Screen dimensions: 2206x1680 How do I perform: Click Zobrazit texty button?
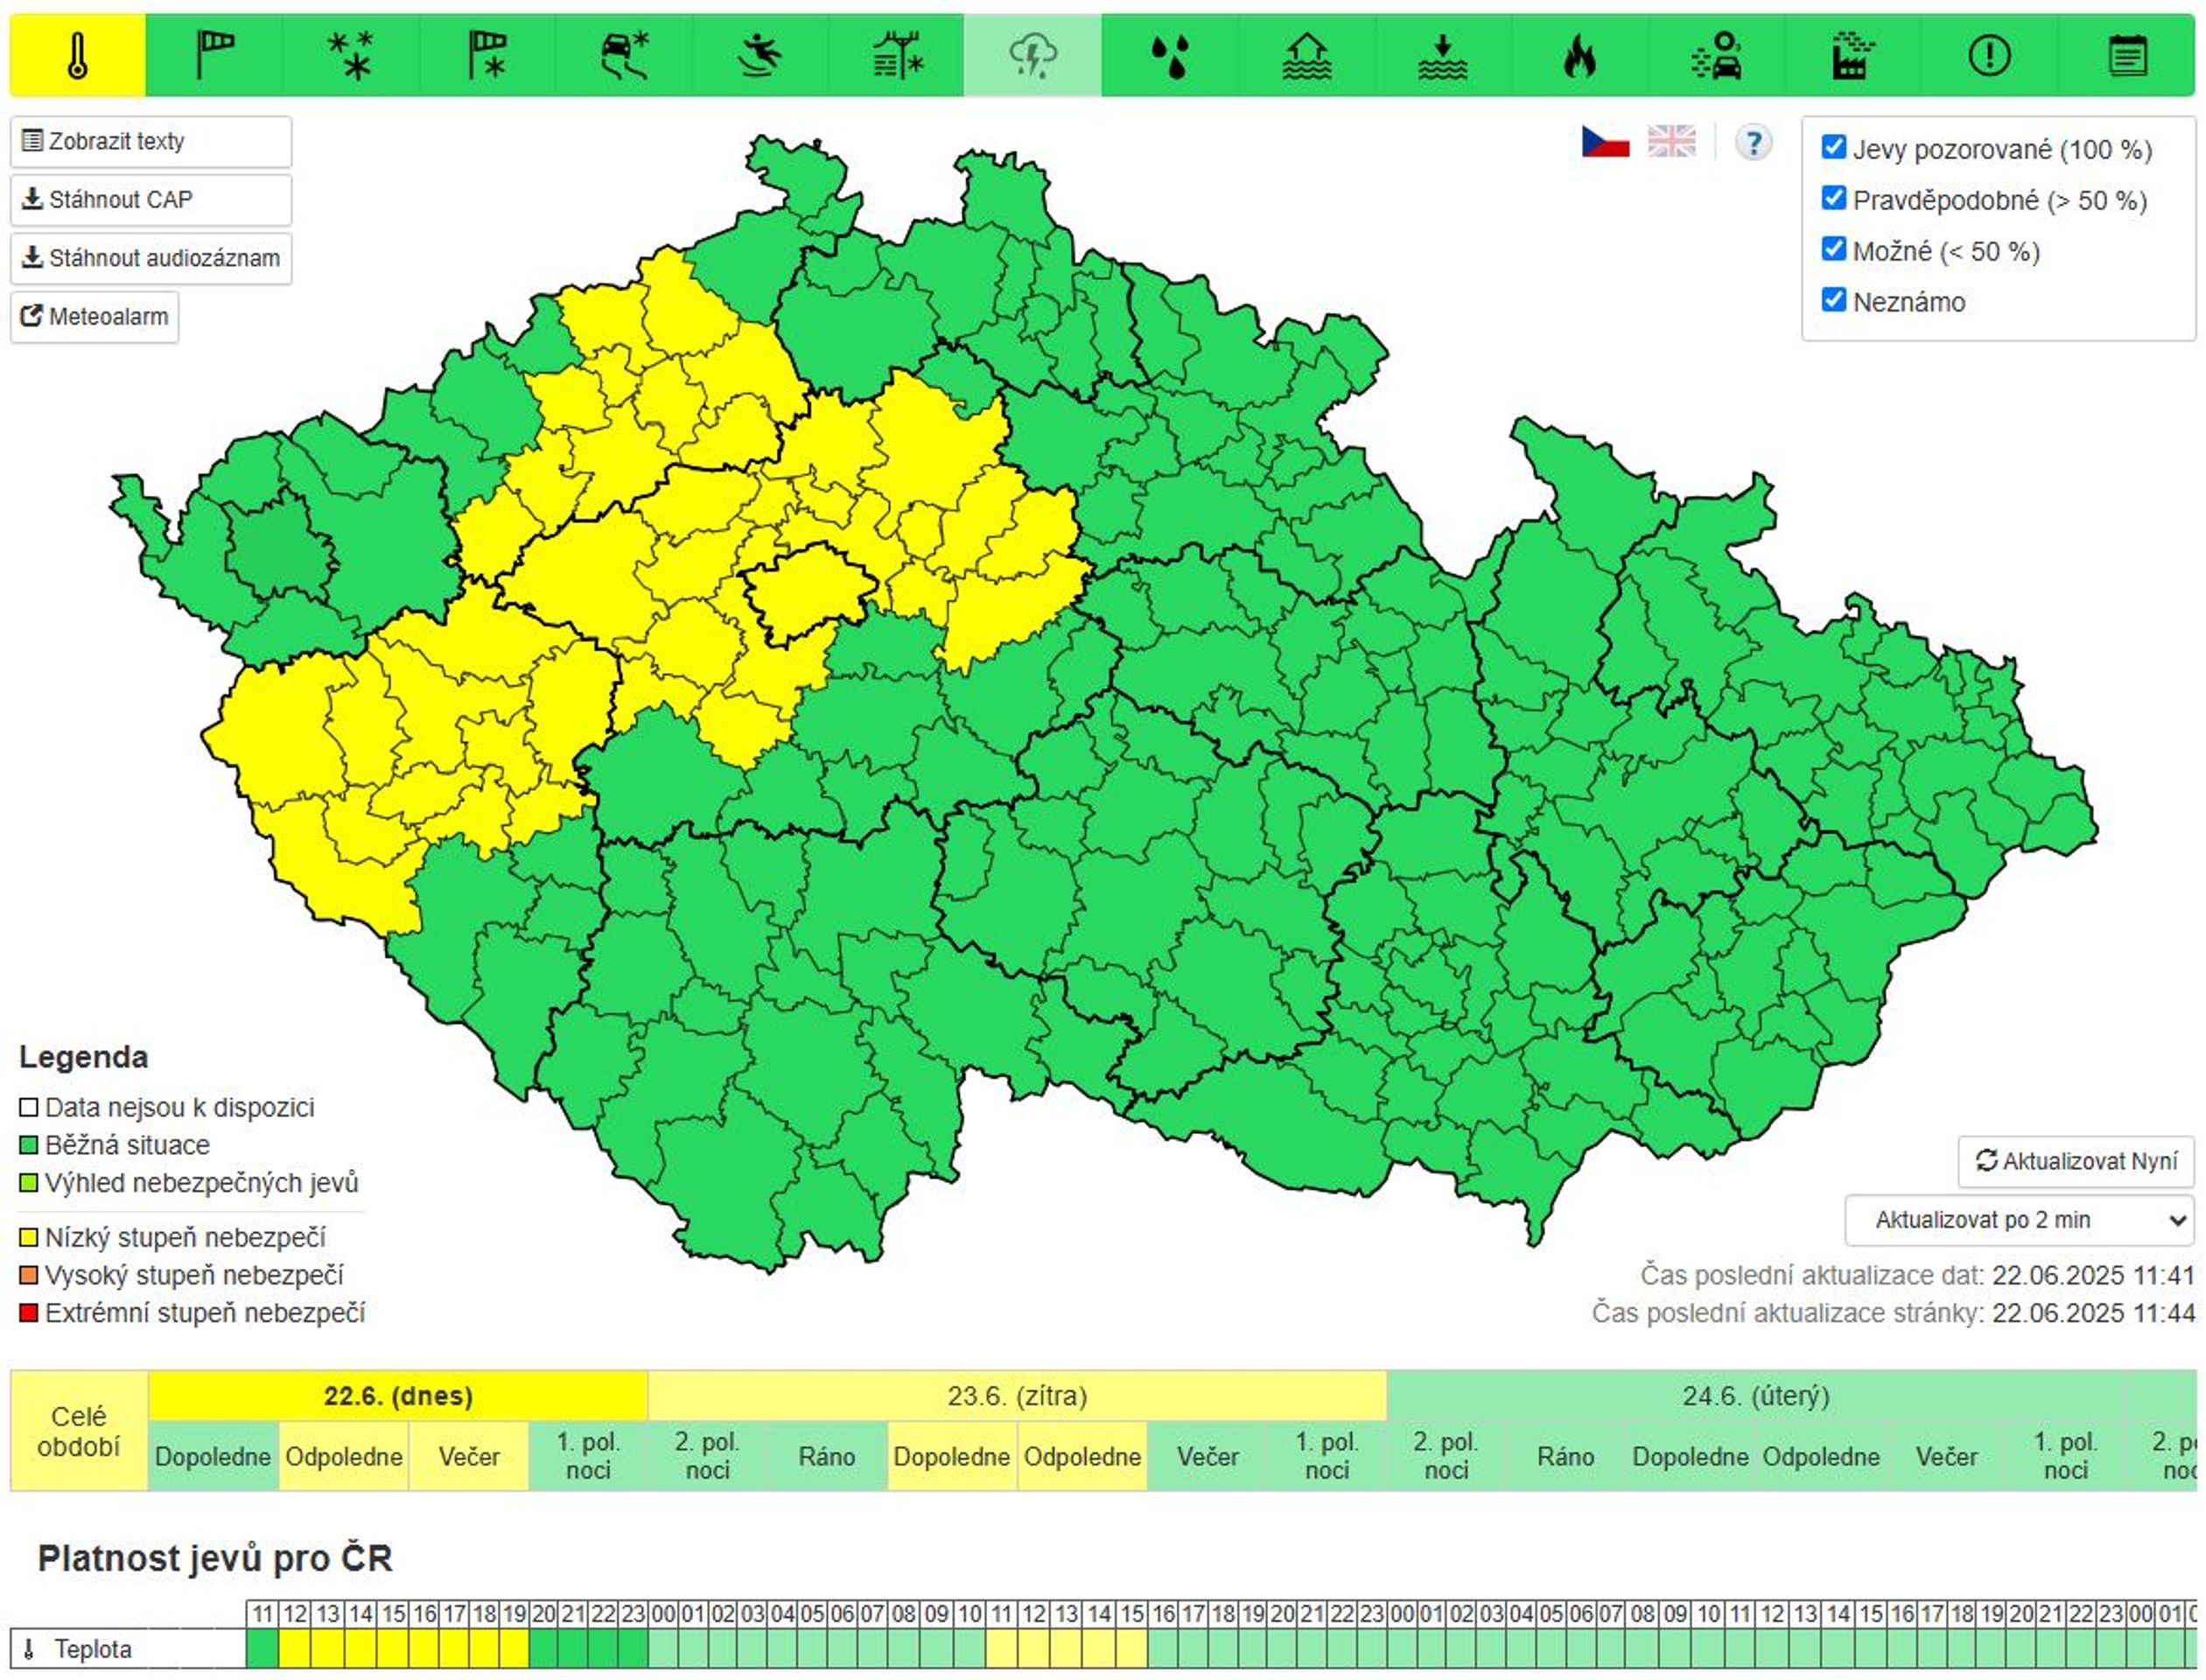pos(151,142)
